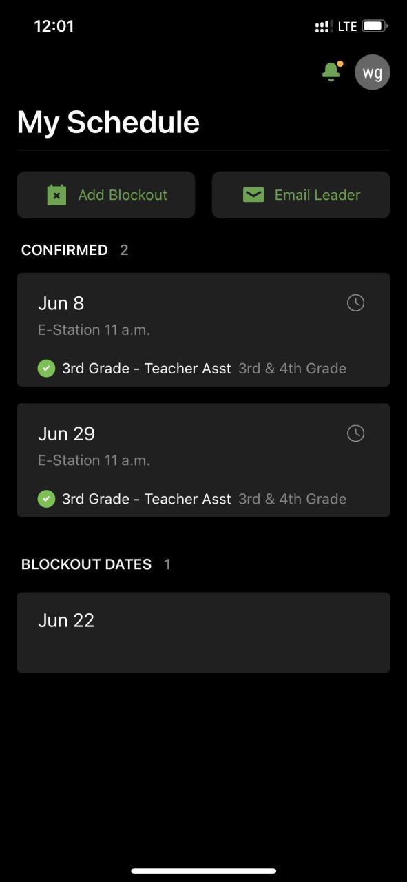Screen dimensions: 407x882
Task: Email the leader
Action: (x=301, y=195)
